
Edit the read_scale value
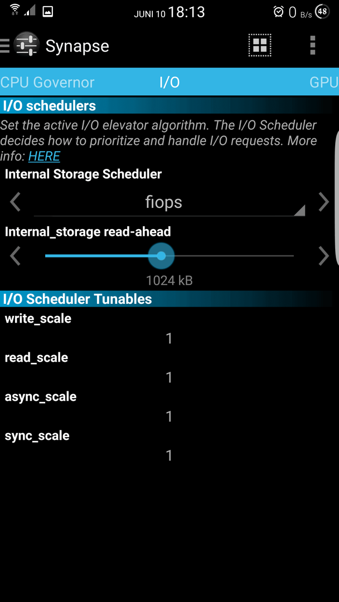(x=169, y=378)
